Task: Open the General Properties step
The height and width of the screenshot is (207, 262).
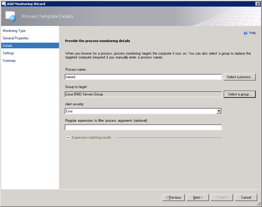Action: coord(16,38)
